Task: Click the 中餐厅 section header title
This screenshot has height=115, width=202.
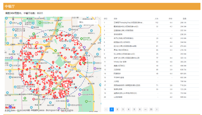Action: tap(10, 6)
